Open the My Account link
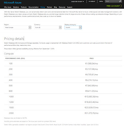 click(92, 1)
